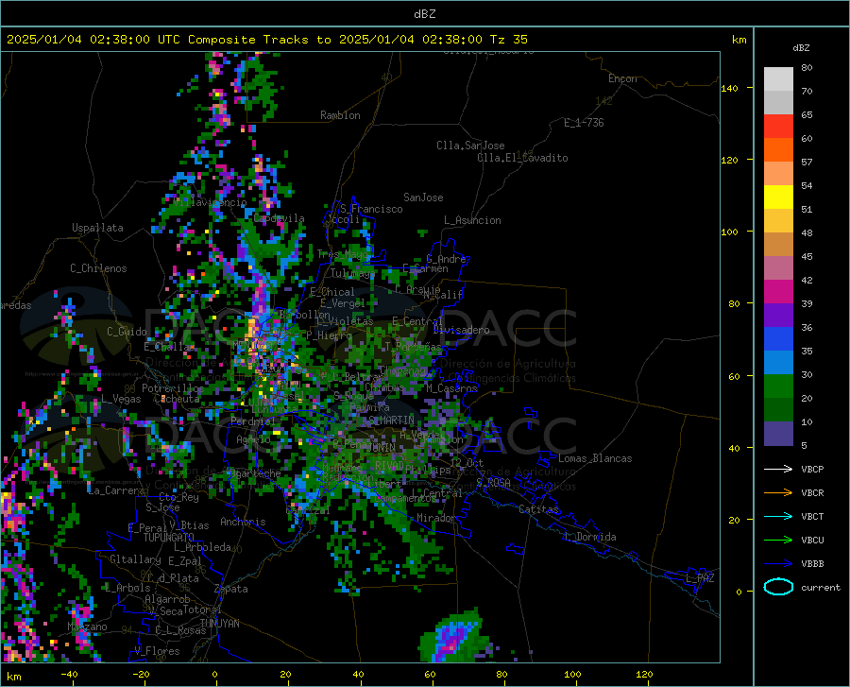850x687 pixels.
Task: Click the km unit label at bottom left
Action: click(x=13, y=677)
